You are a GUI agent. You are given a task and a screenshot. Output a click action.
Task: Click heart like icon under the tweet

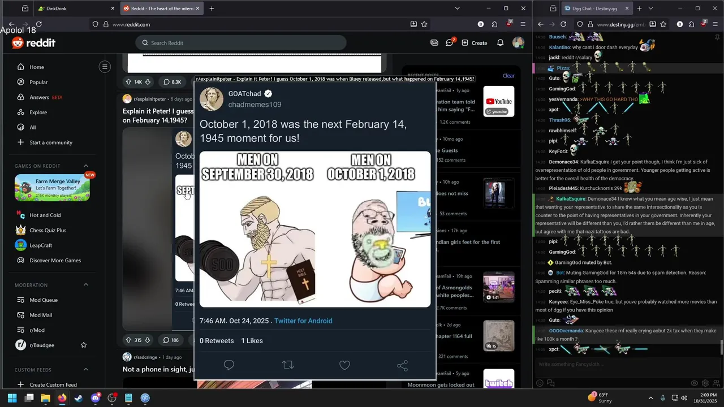(x=344, y=365)
